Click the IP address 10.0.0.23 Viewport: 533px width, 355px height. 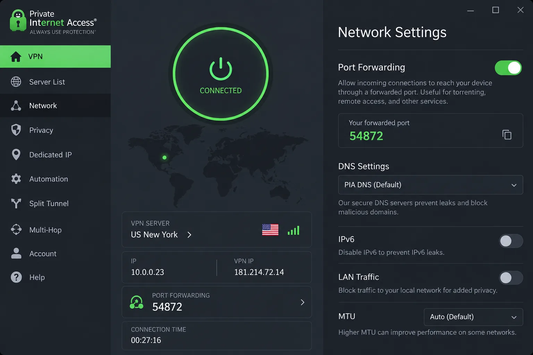[x=147, y=272]
